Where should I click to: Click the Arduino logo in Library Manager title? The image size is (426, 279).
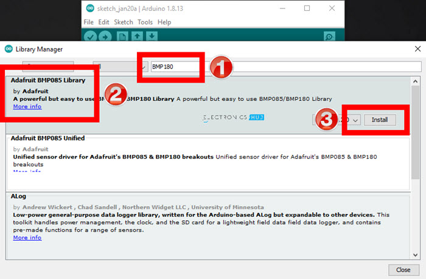[x=9, y=49]
